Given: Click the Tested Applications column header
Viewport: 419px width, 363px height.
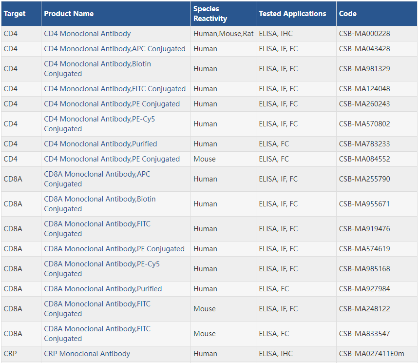Looking at the screenshot, I should tap(292, 14).
